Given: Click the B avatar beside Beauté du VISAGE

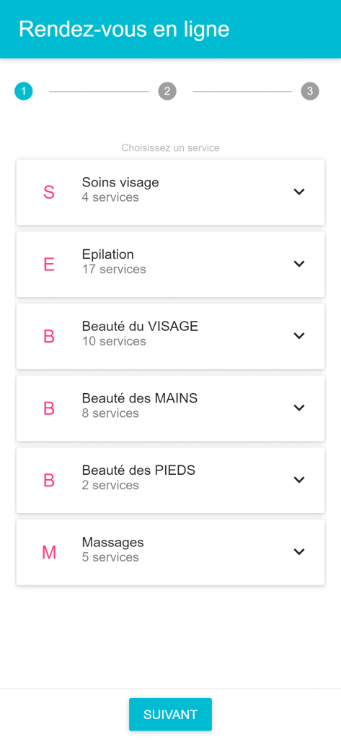Looking at the screenshot, I should pos(49,337).
